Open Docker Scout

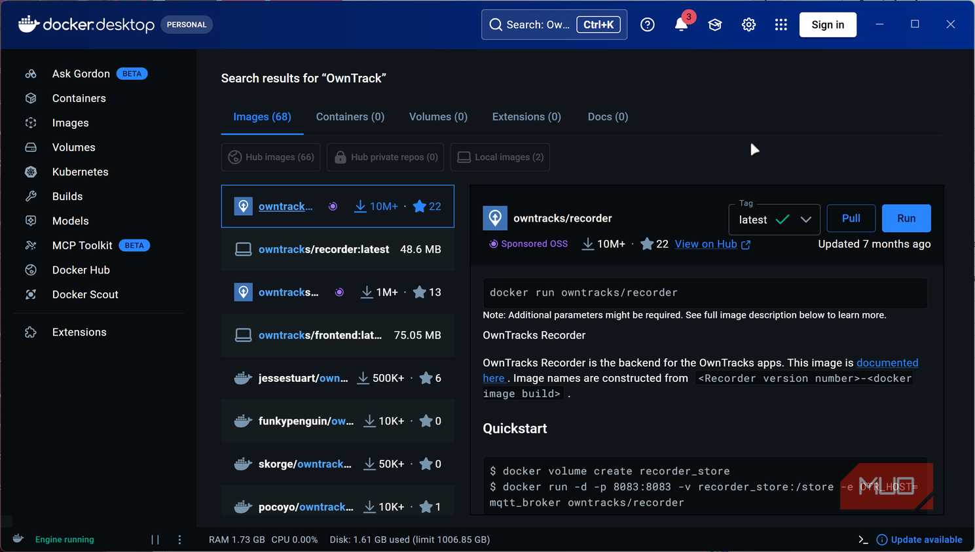click(85, 294)
